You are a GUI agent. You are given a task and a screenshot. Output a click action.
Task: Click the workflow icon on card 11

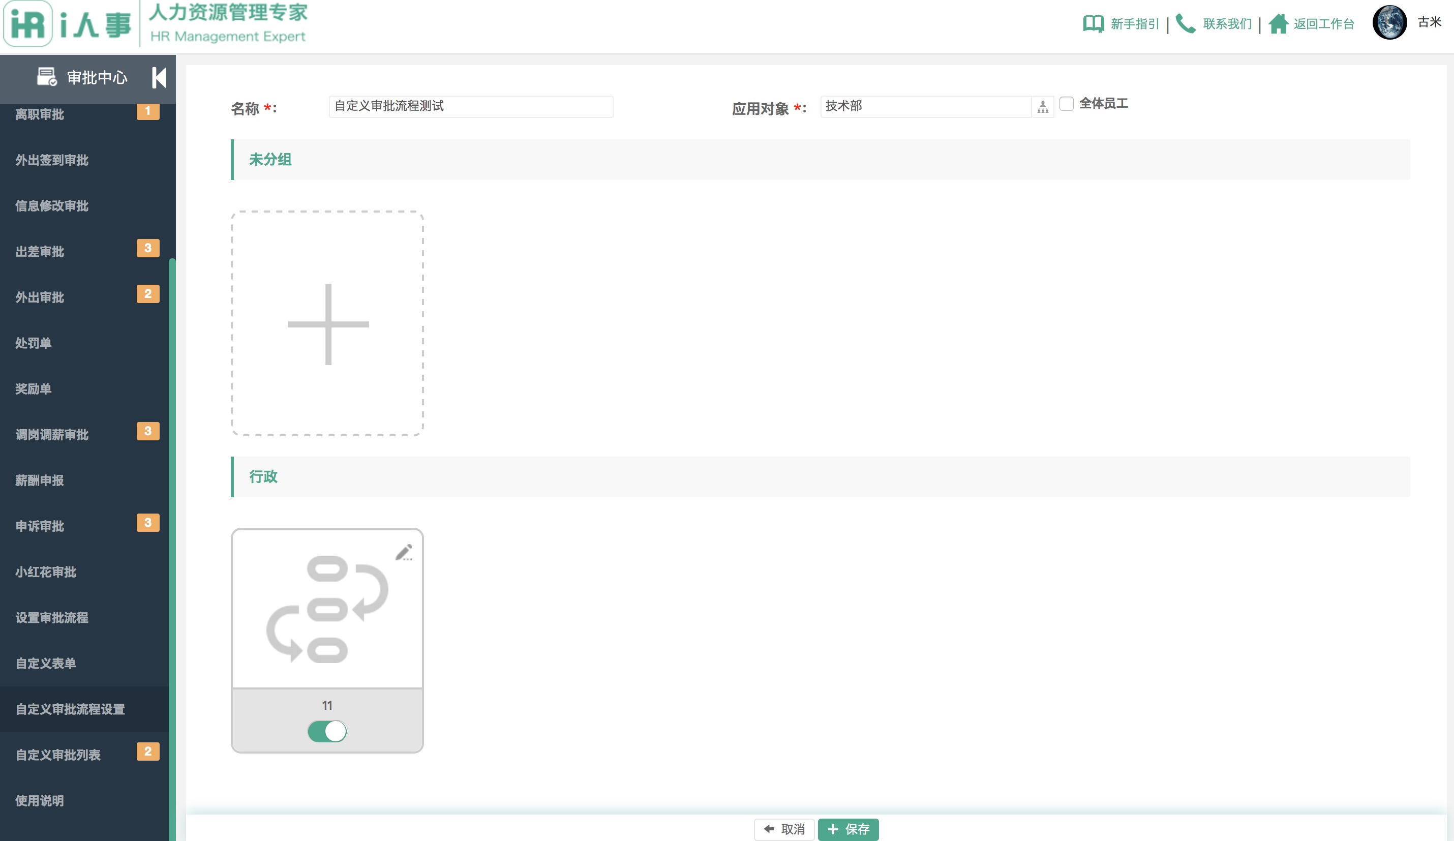tap(328, 609)
